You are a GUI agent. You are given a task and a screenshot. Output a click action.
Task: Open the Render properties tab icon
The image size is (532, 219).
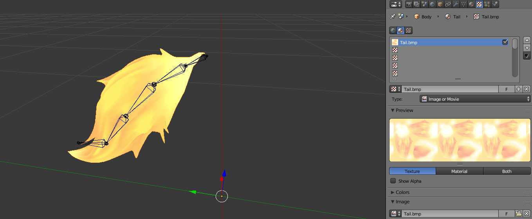[x=409, y=4]
